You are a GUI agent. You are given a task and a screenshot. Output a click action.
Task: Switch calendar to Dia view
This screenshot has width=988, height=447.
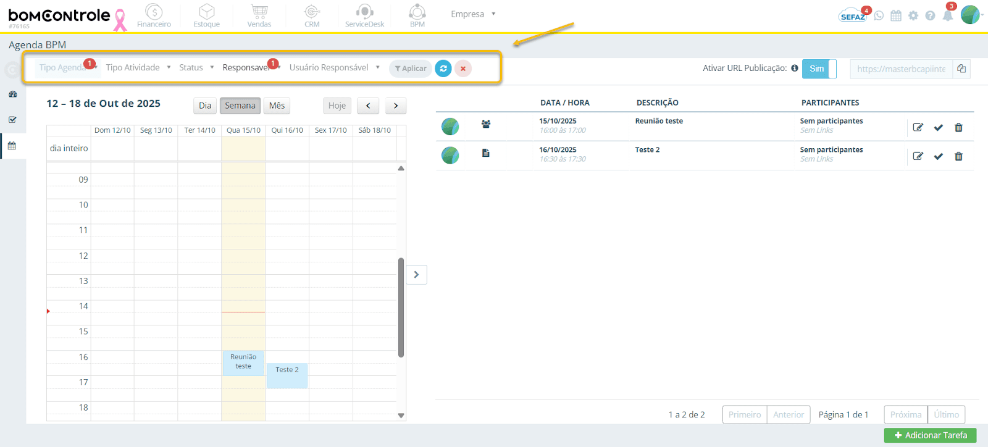(x=205, y=106)
